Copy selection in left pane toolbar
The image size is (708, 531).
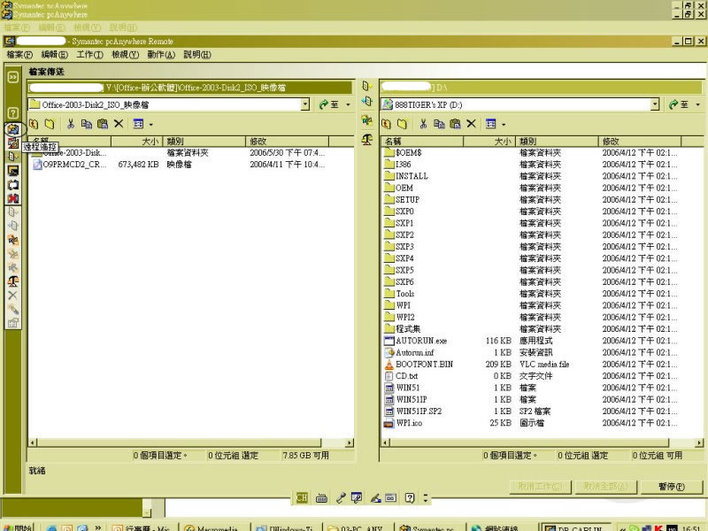(x=86, y=124)
